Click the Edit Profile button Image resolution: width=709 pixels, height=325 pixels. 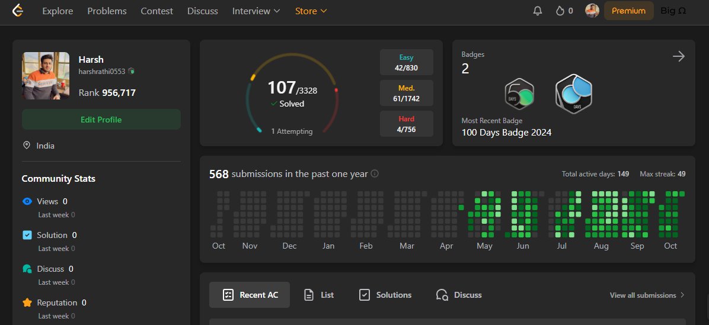(101, 120)
